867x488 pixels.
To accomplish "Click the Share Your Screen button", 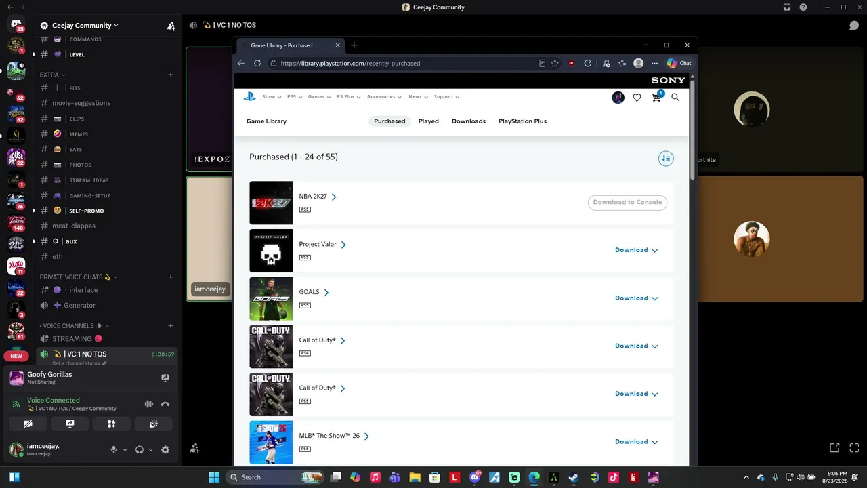I will pos(70,424).
